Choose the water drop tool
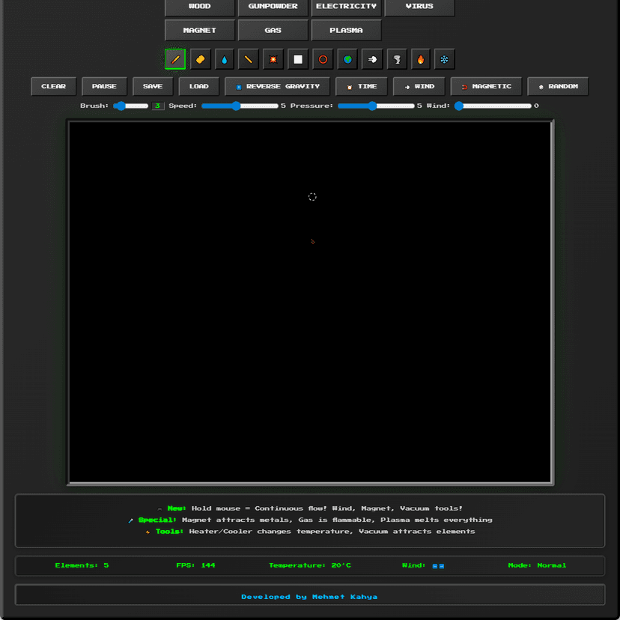620x620 pixels. click(225, 59)
